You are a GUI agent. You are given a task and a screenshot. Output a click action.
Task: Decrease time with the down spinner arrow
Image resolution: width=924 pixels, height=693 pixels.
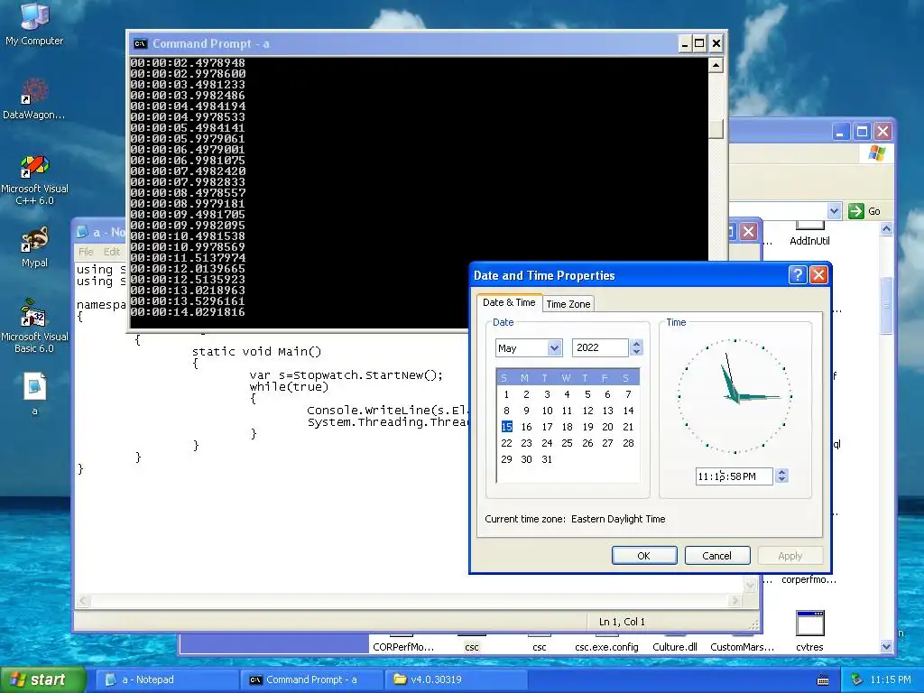(781, 480)
